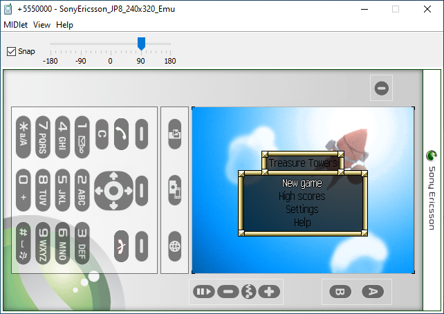The height and width of the screenshot is (314, 444).
Task: Tap the 1 voicemail keypad key
Action: [82, 137]
